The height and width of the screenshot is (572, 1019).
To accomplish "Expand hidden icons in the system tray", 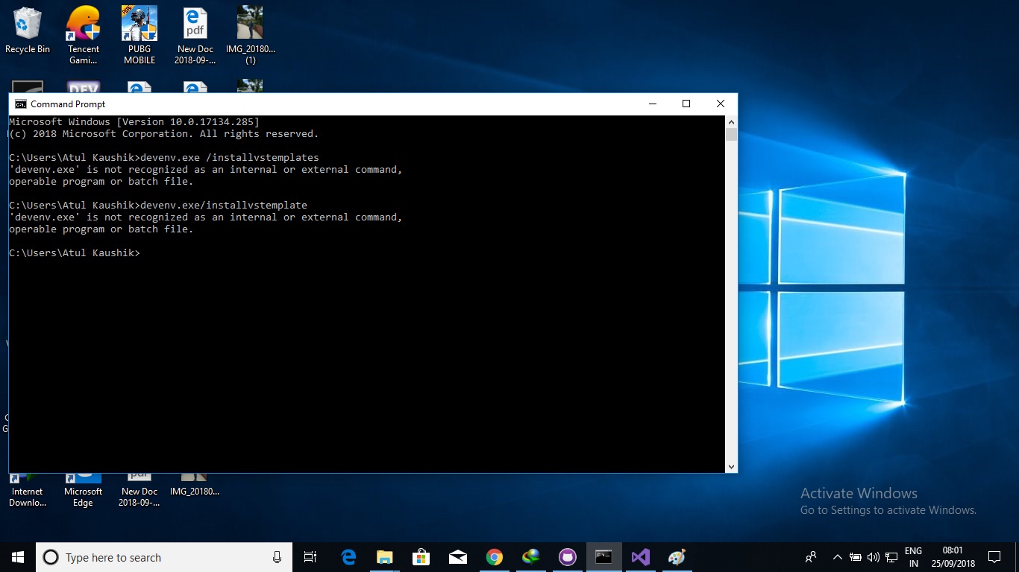I will coord(837,557).
